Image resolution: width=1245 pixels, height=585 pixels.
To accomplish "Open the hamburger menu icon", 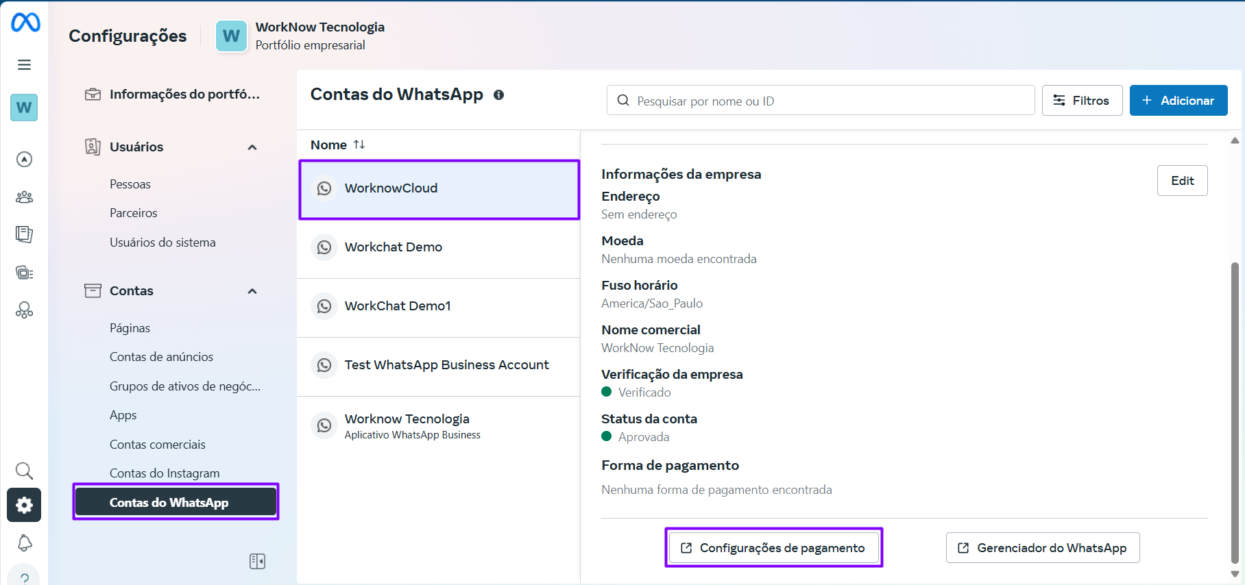I will pyautogui.click(x=24, y=65).
